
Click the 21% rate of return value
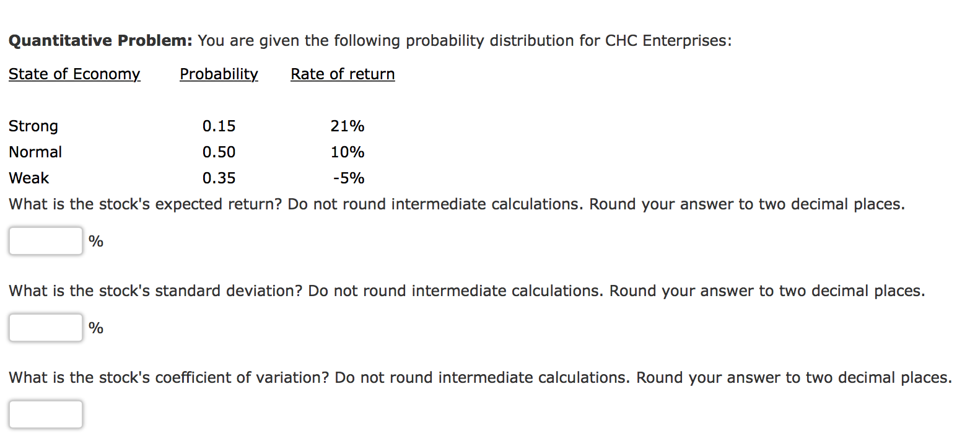(347, 126)
